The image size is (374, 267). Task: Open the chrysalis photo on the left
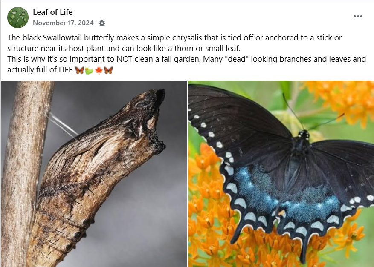point(94,174)
